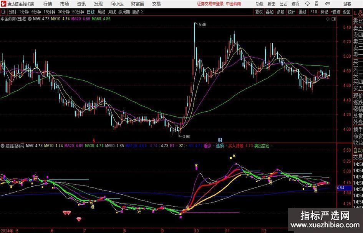Open the 行情 menu

tap(48, 4)
